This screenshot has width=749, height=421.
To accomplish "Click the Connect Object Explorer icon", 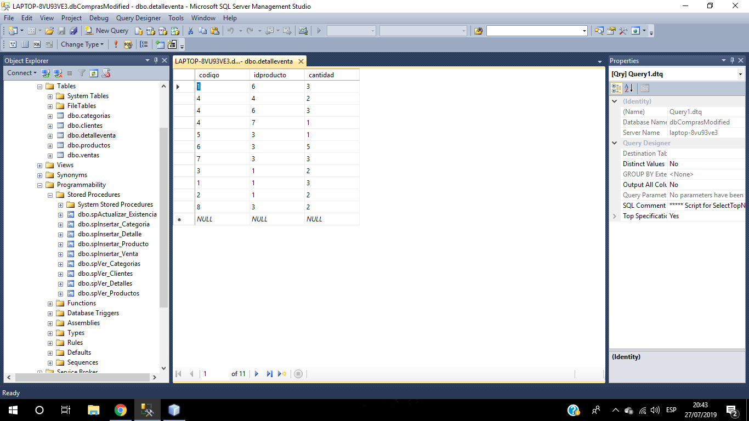I will [46, 73].
